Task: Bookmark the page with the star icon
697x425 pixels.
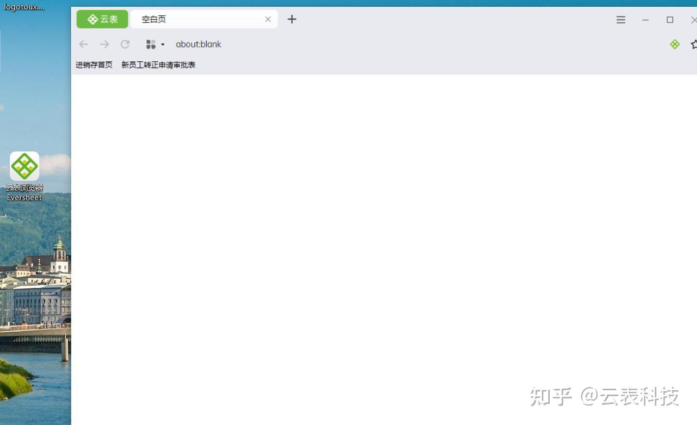Action: [694, 44]
